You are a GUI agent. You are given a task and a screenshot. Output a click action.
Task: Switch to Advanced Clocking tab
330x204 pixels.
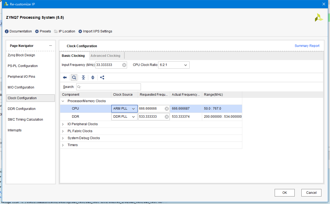click(105, 56)
